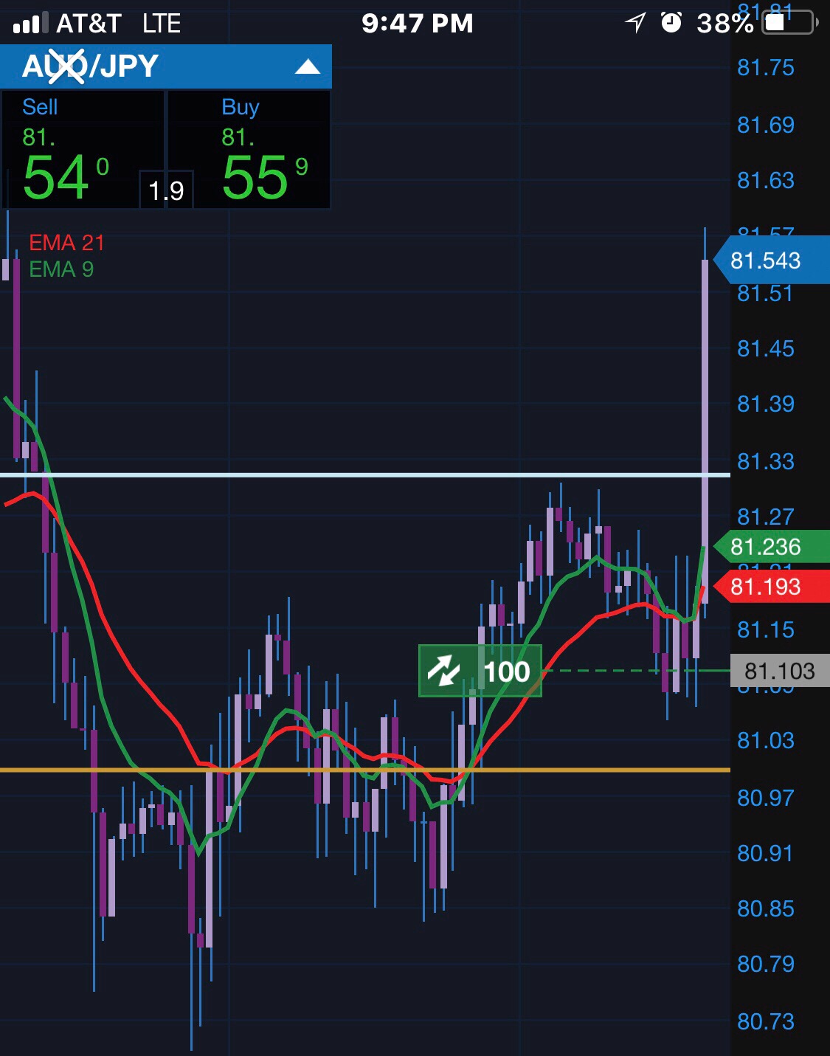
Task: Select the green 81.236 EMA 9 price tag
Action: pos(772,547)
